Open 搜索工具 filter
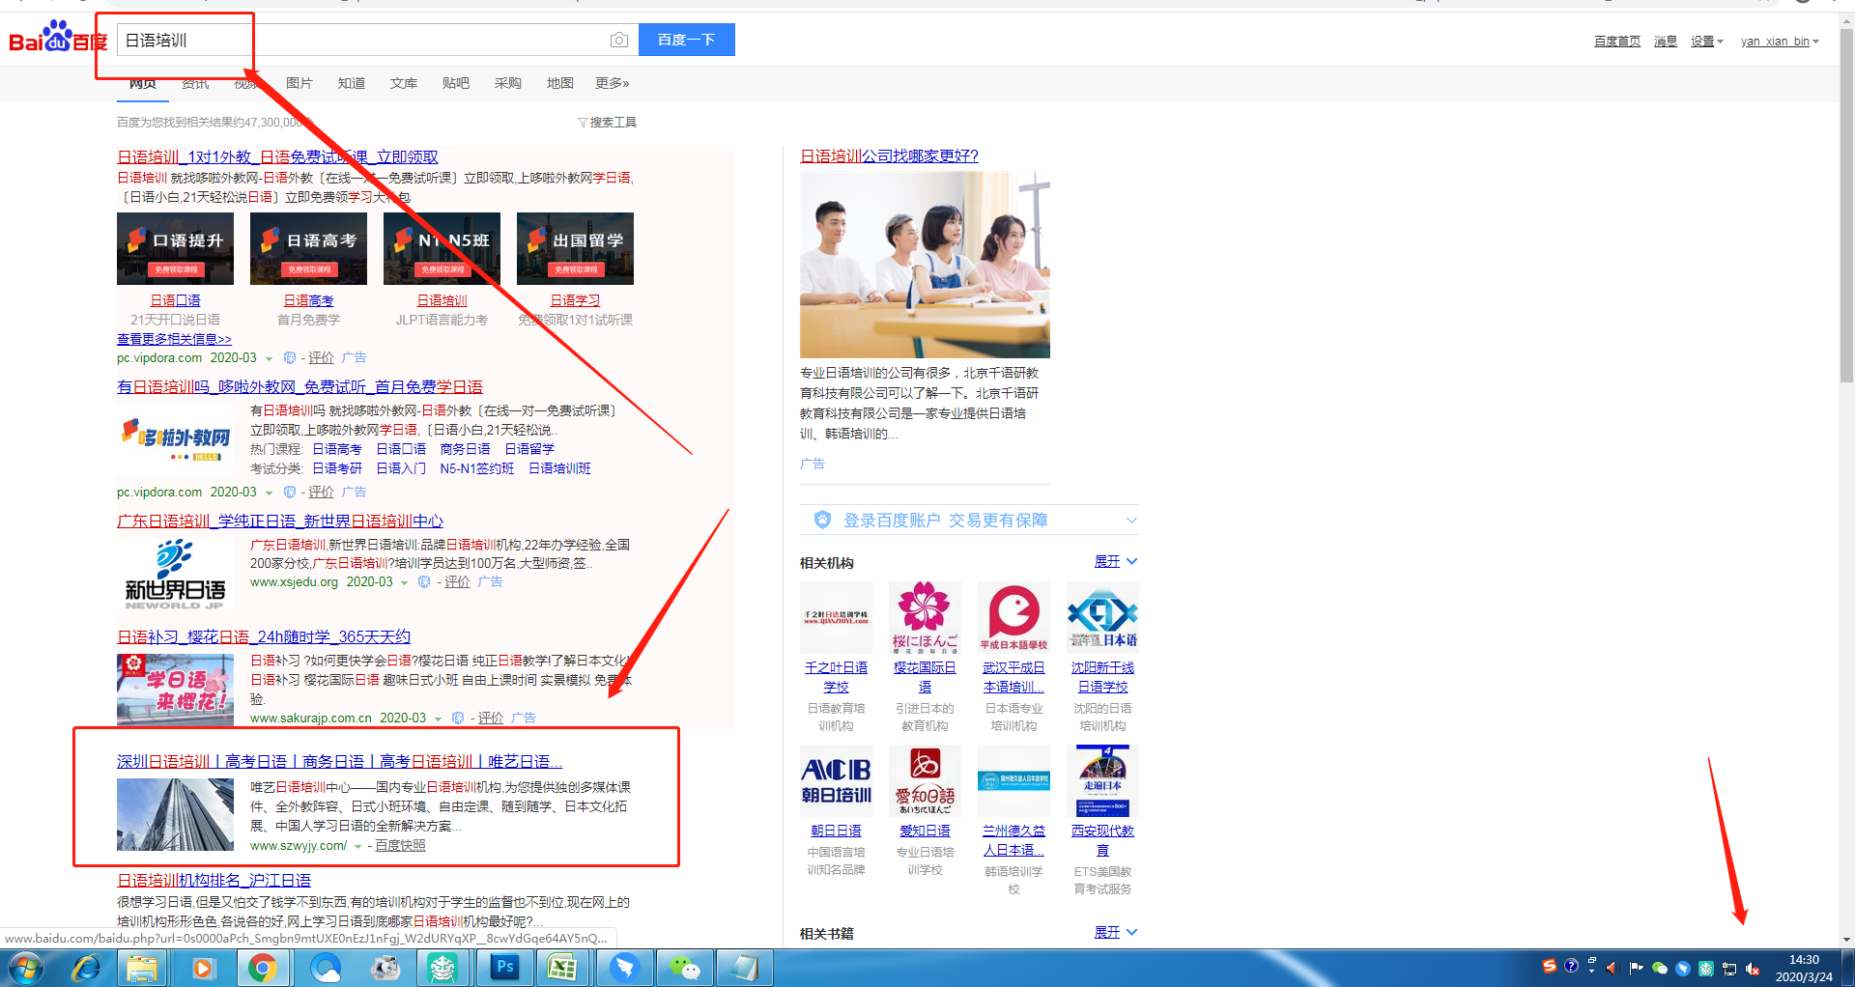This screenshot has height=987, width=1855. [607, 123]
